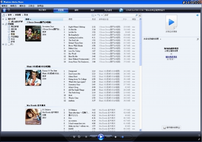Collapse the Playlists tree node
The image size is (202, 142).
[x=3, y=19]
